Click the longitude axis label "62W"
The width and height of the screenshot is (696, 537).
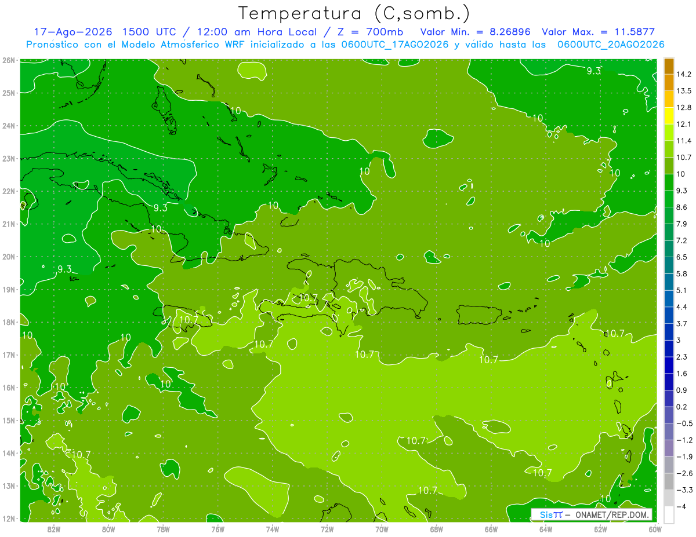click(x=601, y=529)
